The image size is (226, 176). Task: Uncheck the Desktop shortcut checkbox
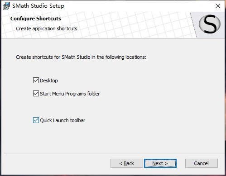pyautogui.click(x=36, y=81)
